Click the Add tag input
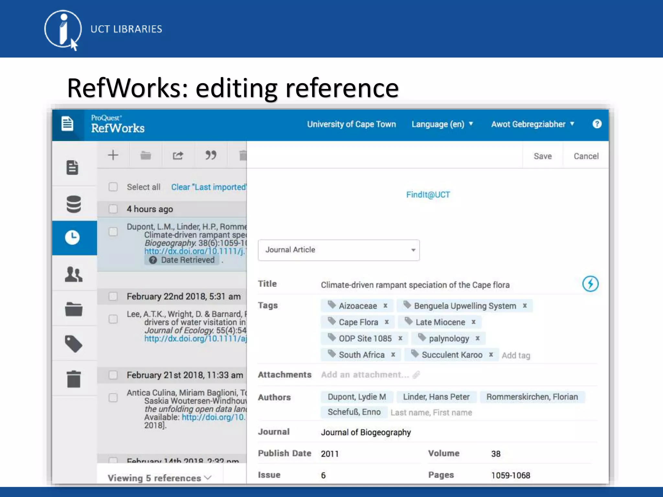The width and height of the screenshot is (663, 497). point(516,356)
